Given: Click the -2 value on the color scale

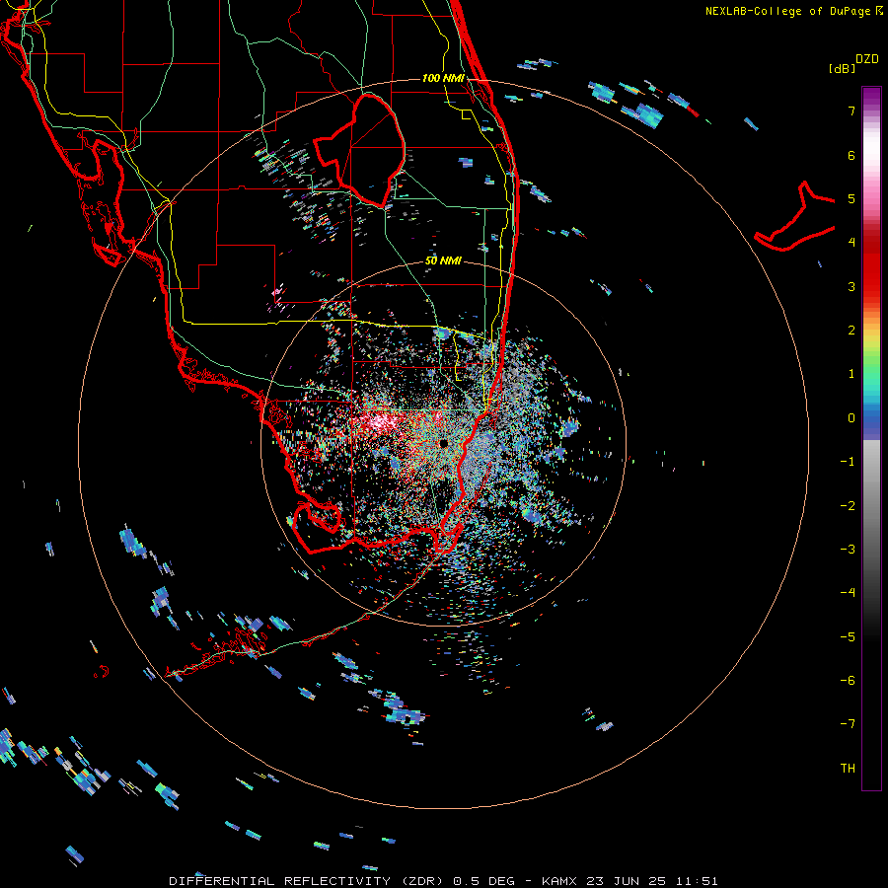Looking at the screenshot, I should 848,506.
